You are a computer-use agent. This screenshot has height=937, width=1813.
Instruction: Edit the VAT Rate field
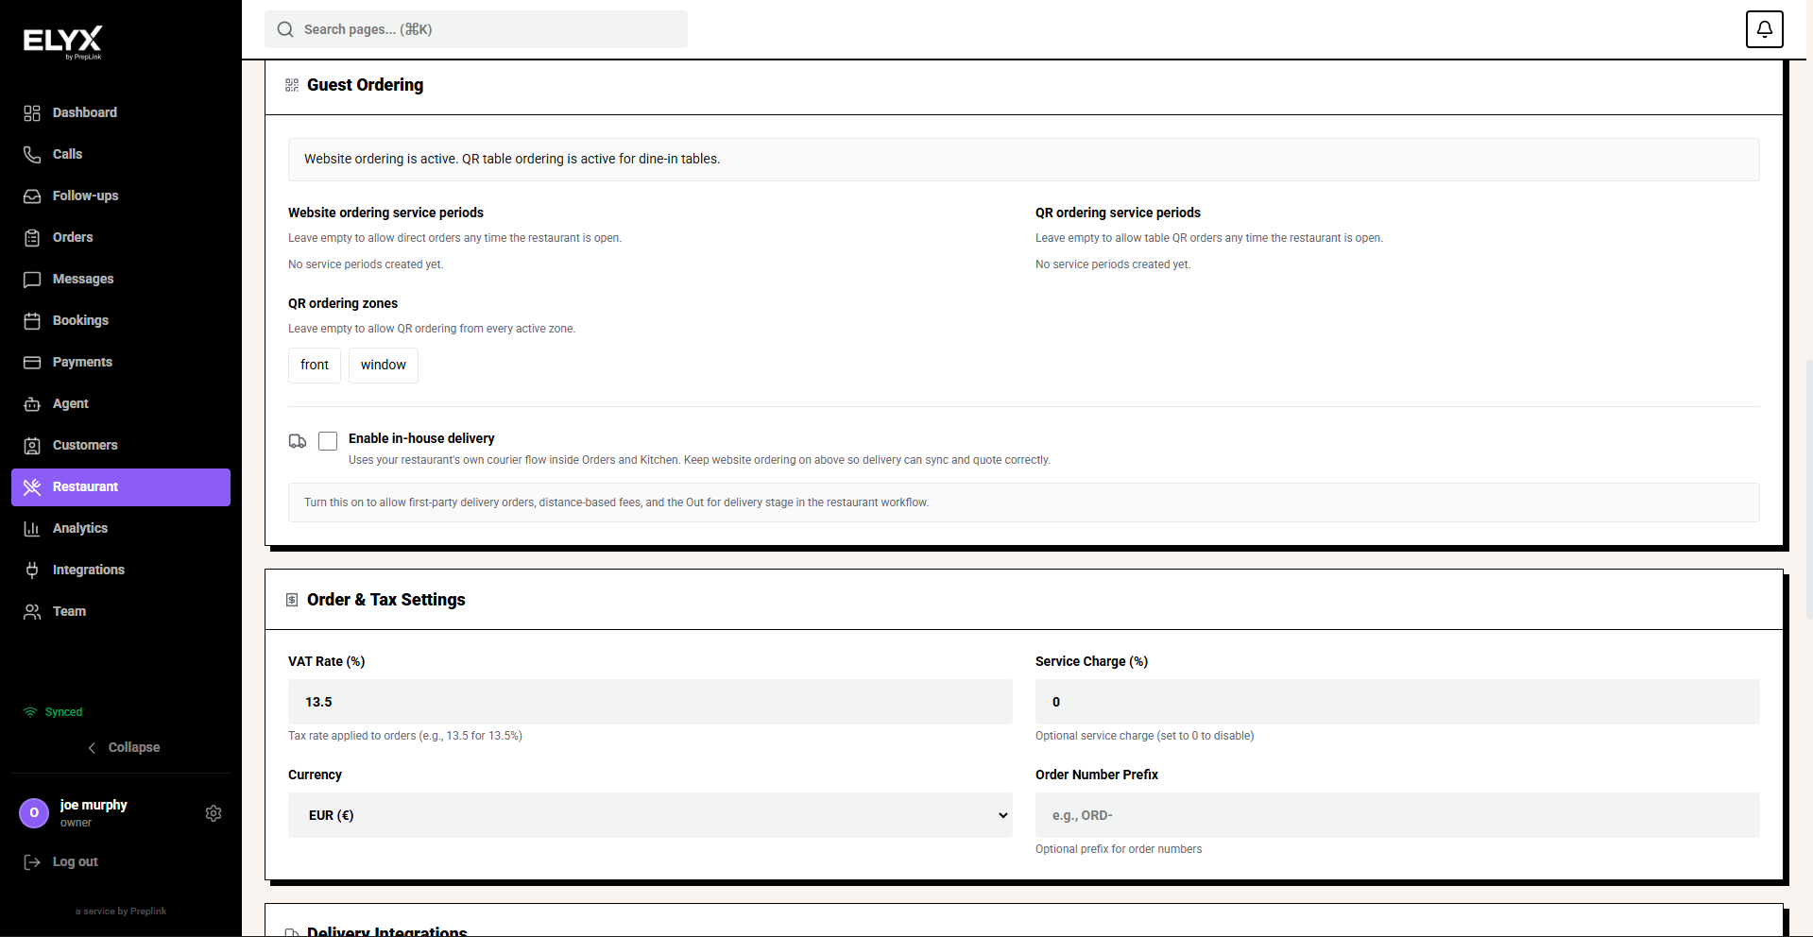click(x=650, y=702)
